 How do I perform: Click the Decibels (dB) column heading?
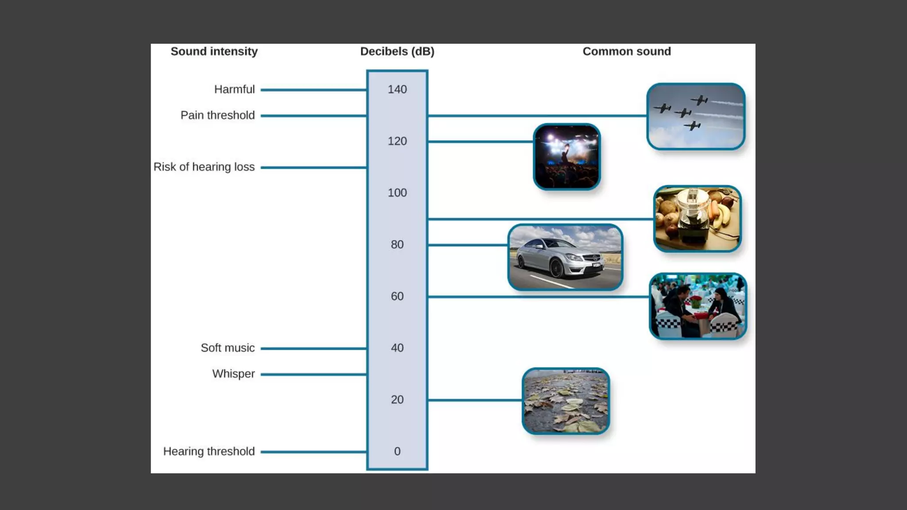click(397, 51)
